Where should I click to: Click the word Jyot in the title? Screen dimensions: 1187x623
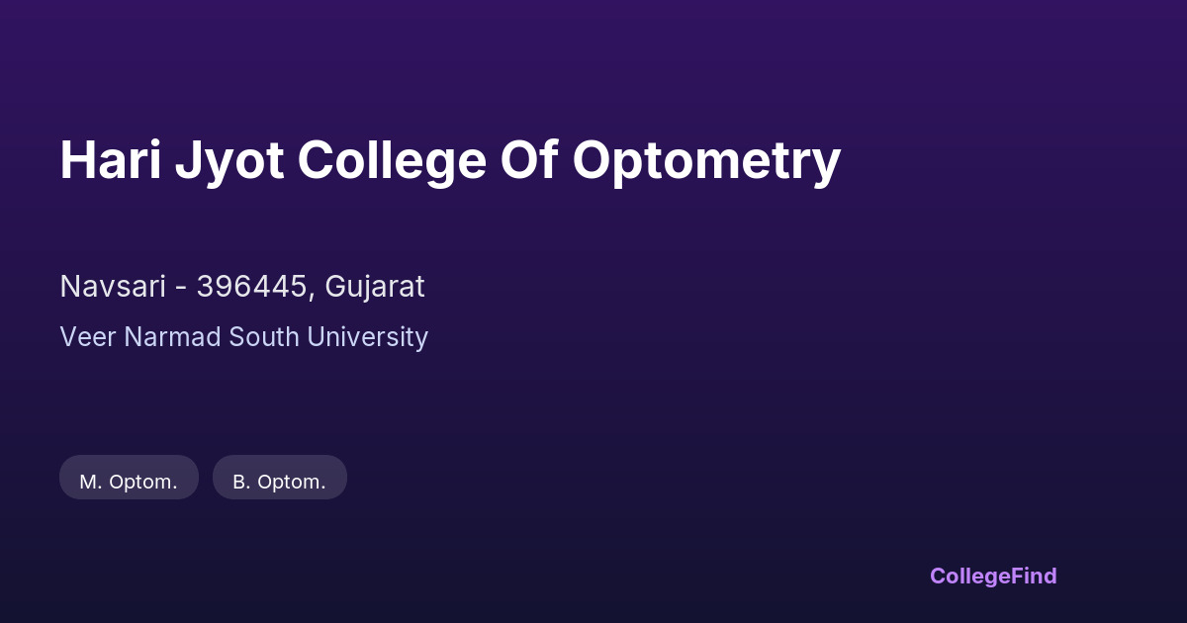tap(228, 160)
